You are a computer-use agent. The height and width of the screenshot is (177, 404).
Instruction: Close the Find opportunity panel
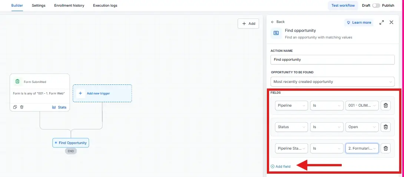pyautogui.click(x=391, y=22)
